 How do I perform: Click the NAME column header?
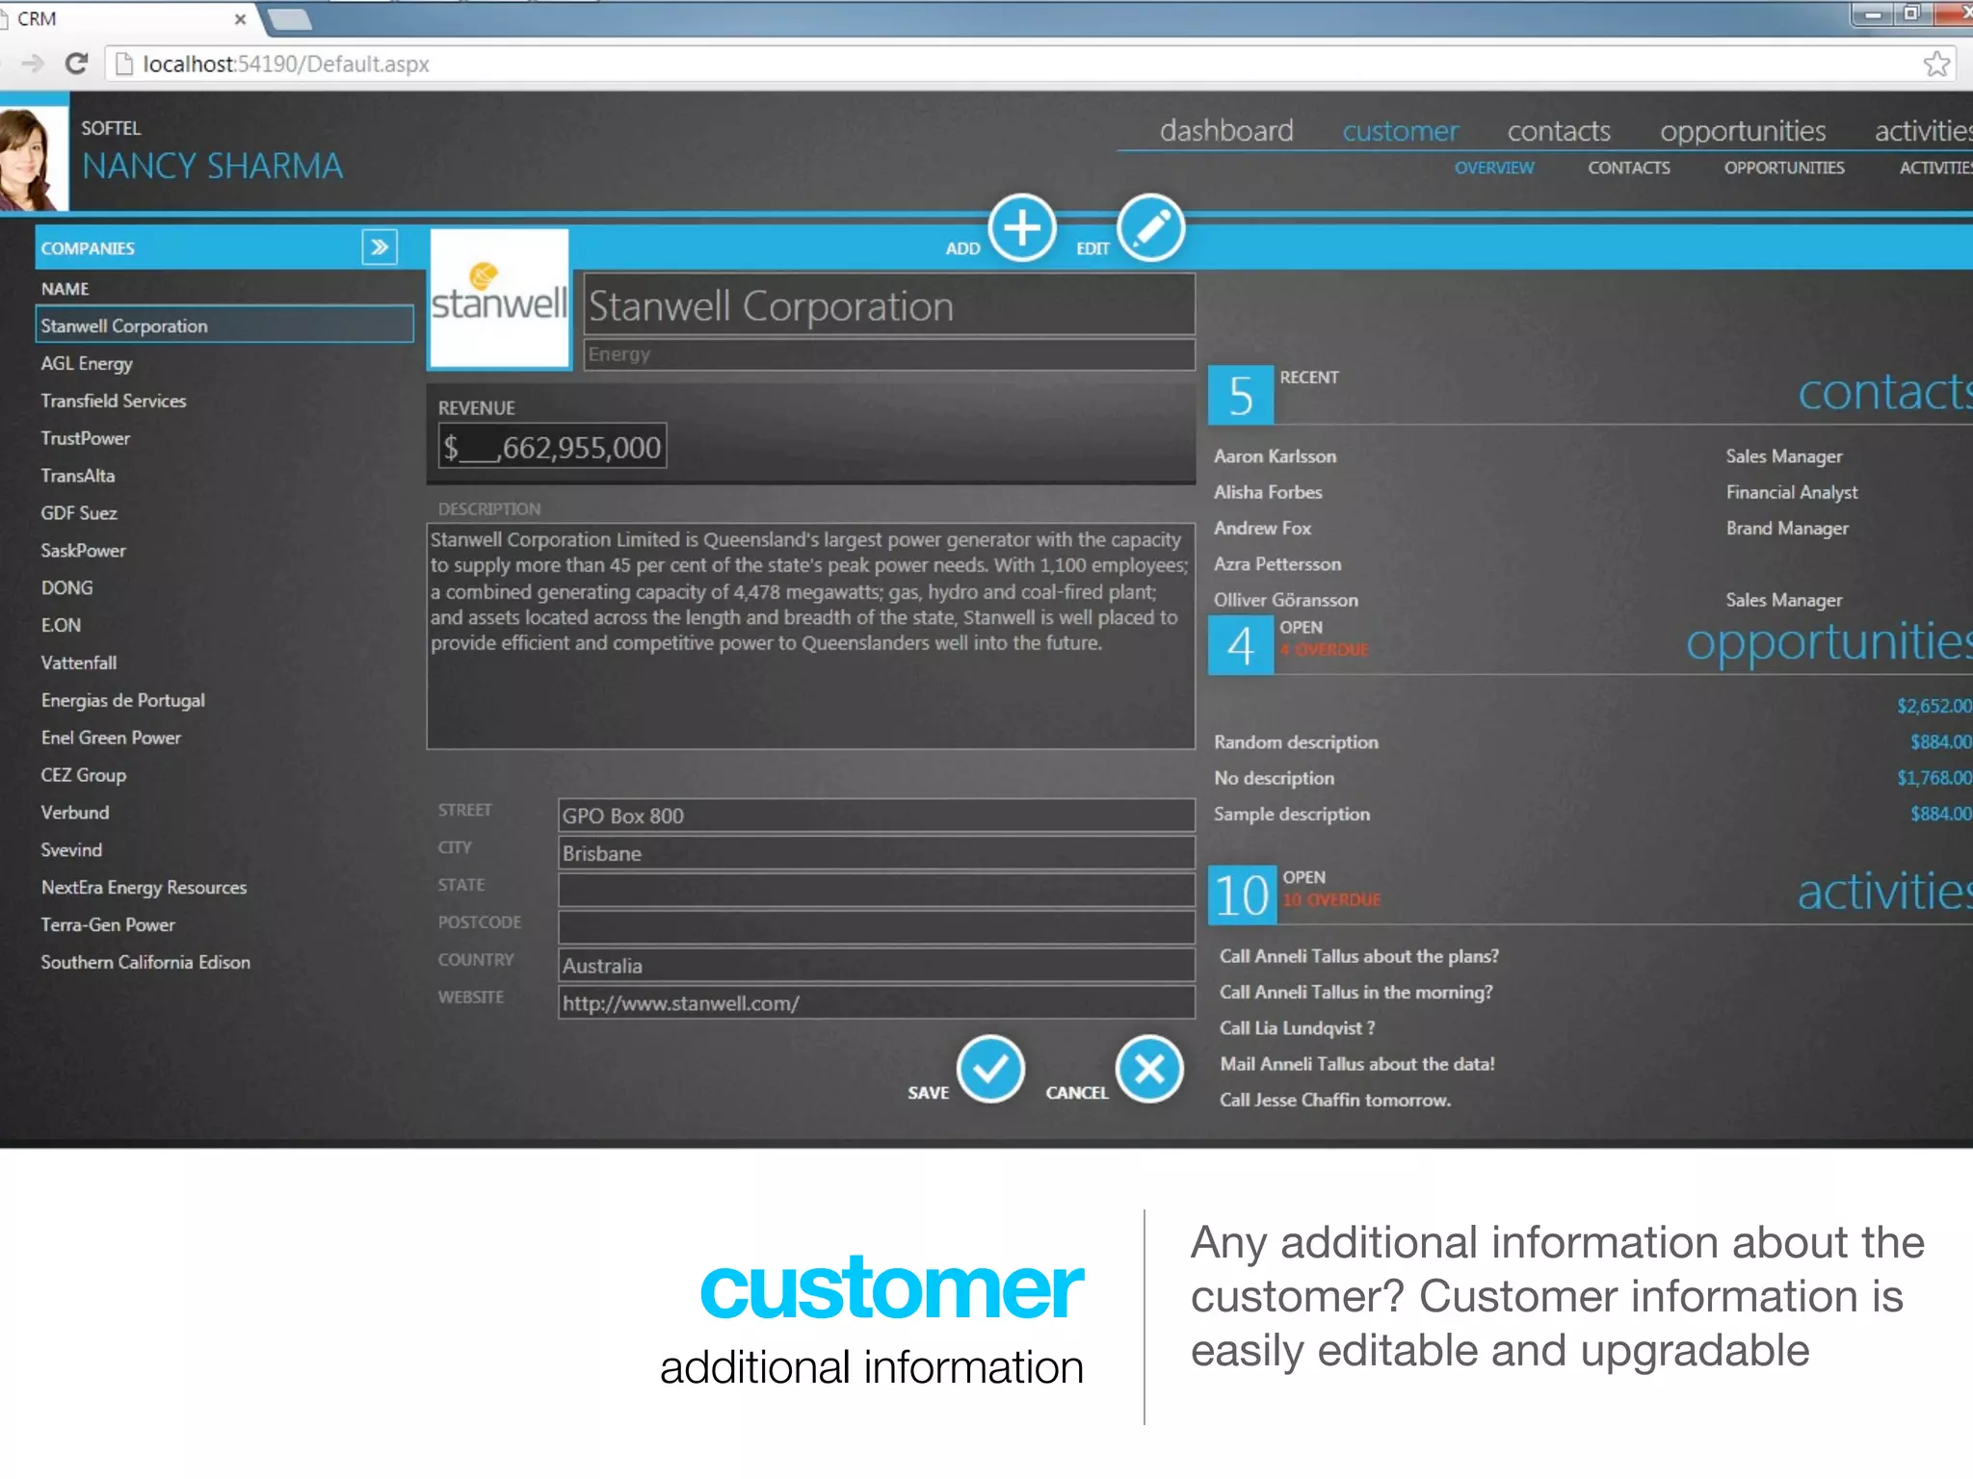coord(66,289)
